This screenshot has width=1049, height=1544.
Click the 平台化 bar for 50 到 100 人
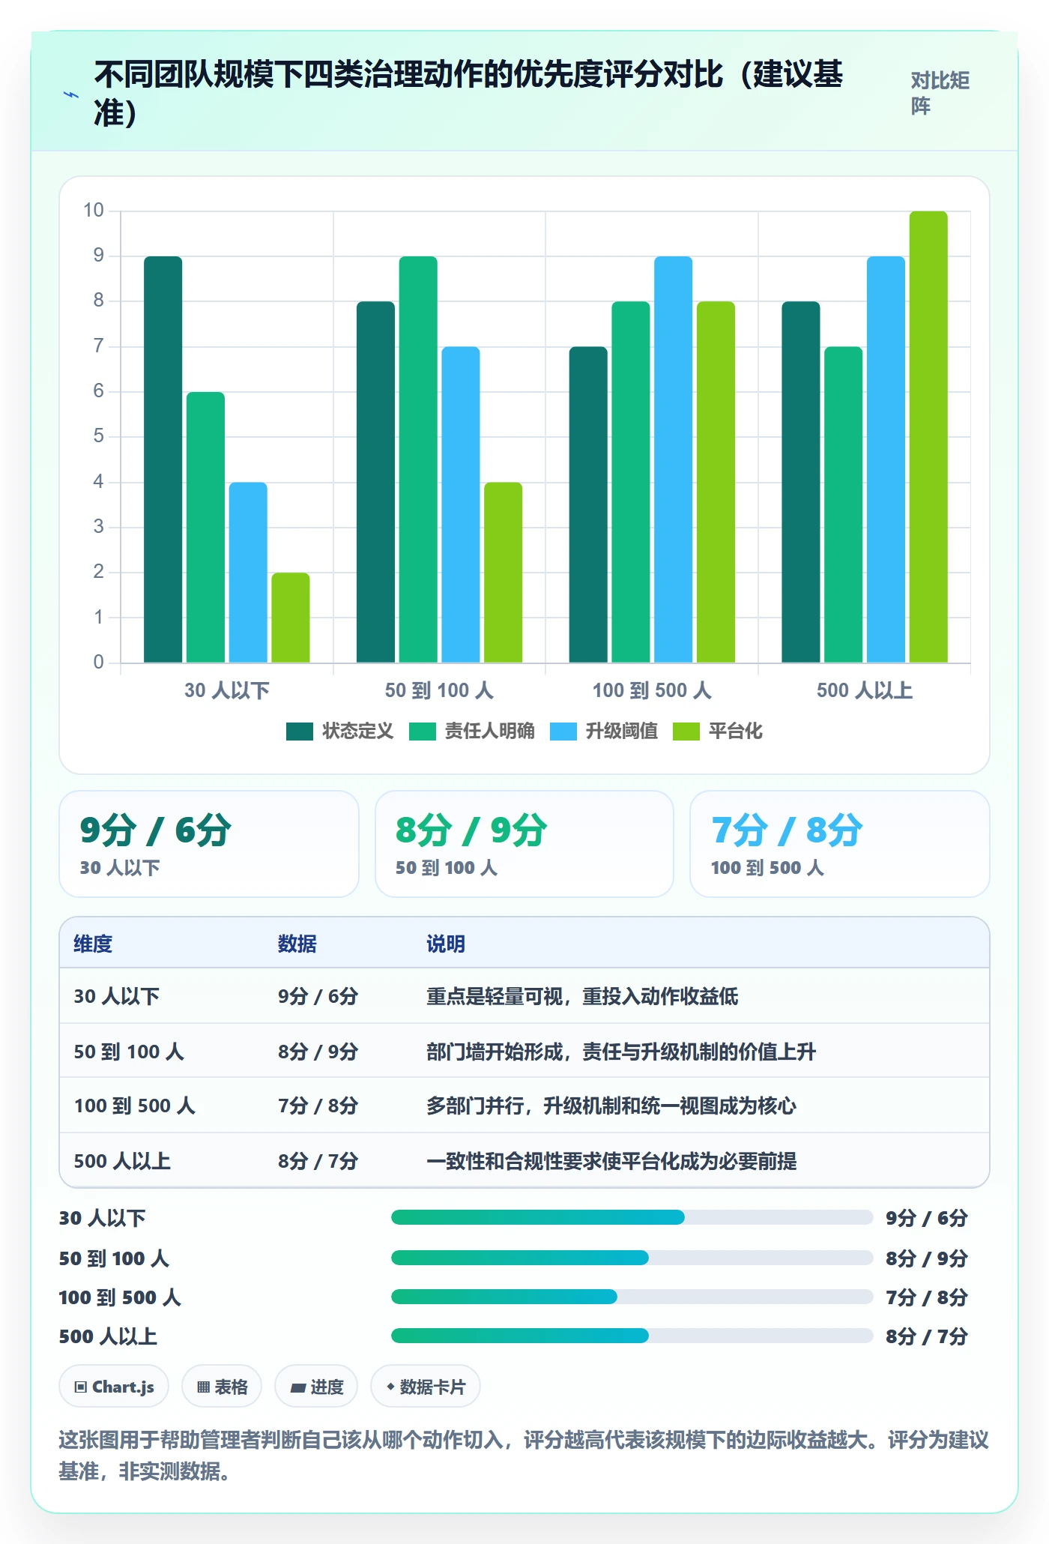coord(504,573)
